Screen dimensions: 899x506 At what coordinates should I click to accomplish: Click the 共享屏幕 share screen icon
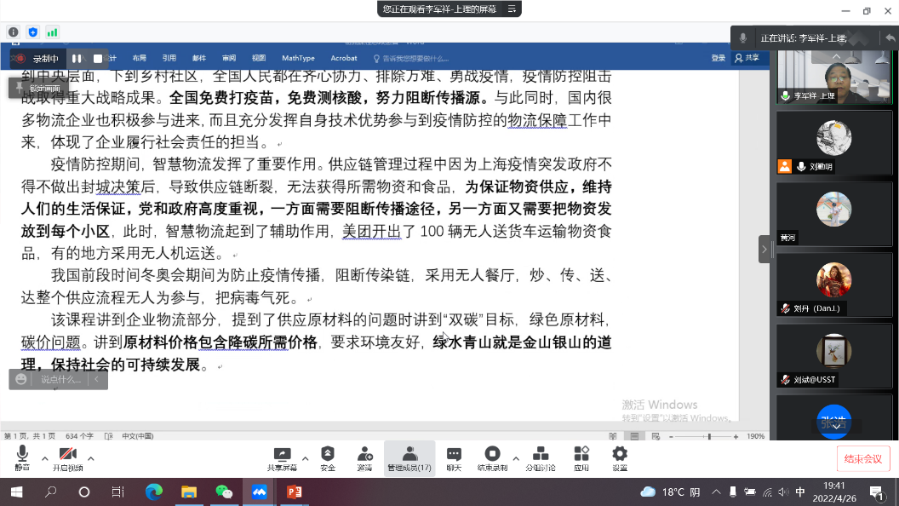[282, 458]
